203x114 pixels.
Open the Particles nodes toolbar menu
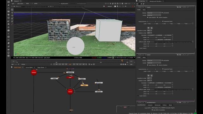coord(9,34)
